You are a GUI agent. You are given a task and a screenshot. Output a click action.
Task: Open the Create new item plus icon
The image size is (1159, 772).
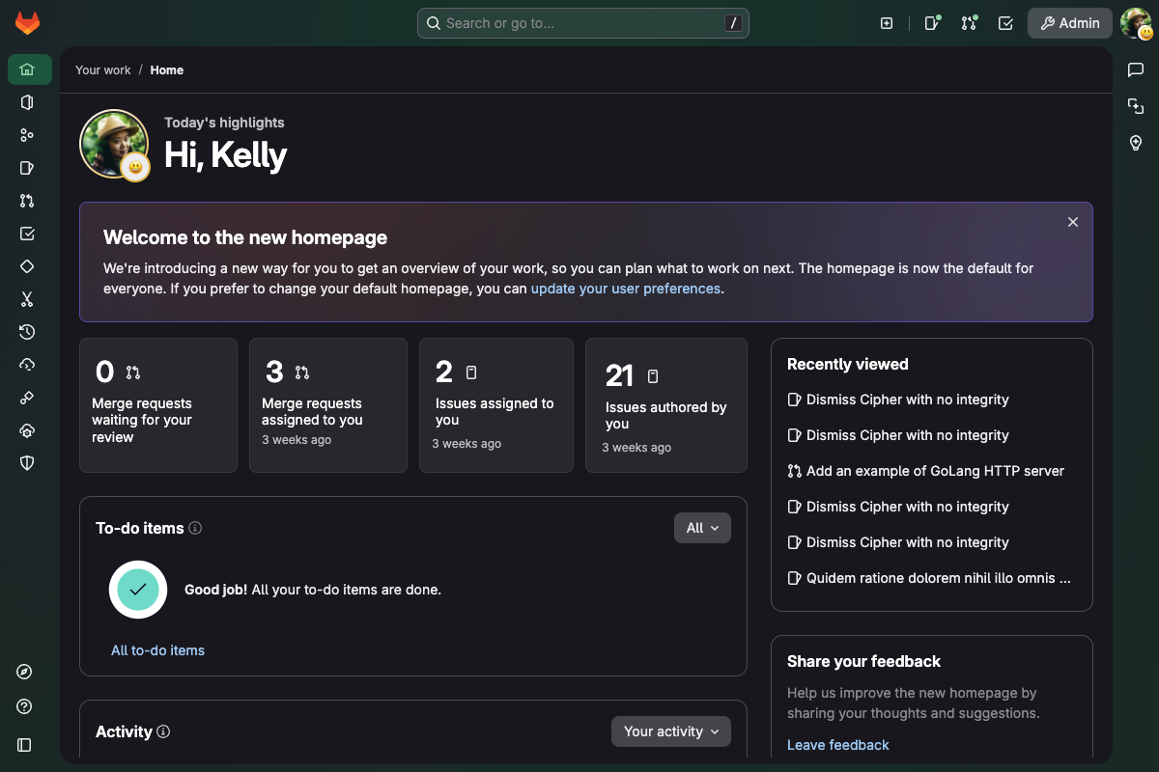pos(887,22)
